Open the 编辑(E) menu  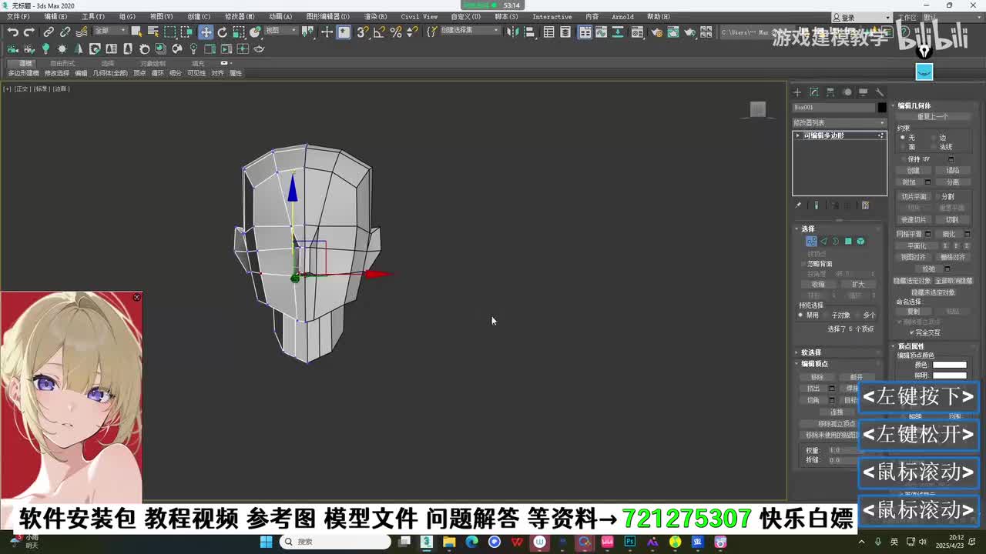[x=55, y=16]
